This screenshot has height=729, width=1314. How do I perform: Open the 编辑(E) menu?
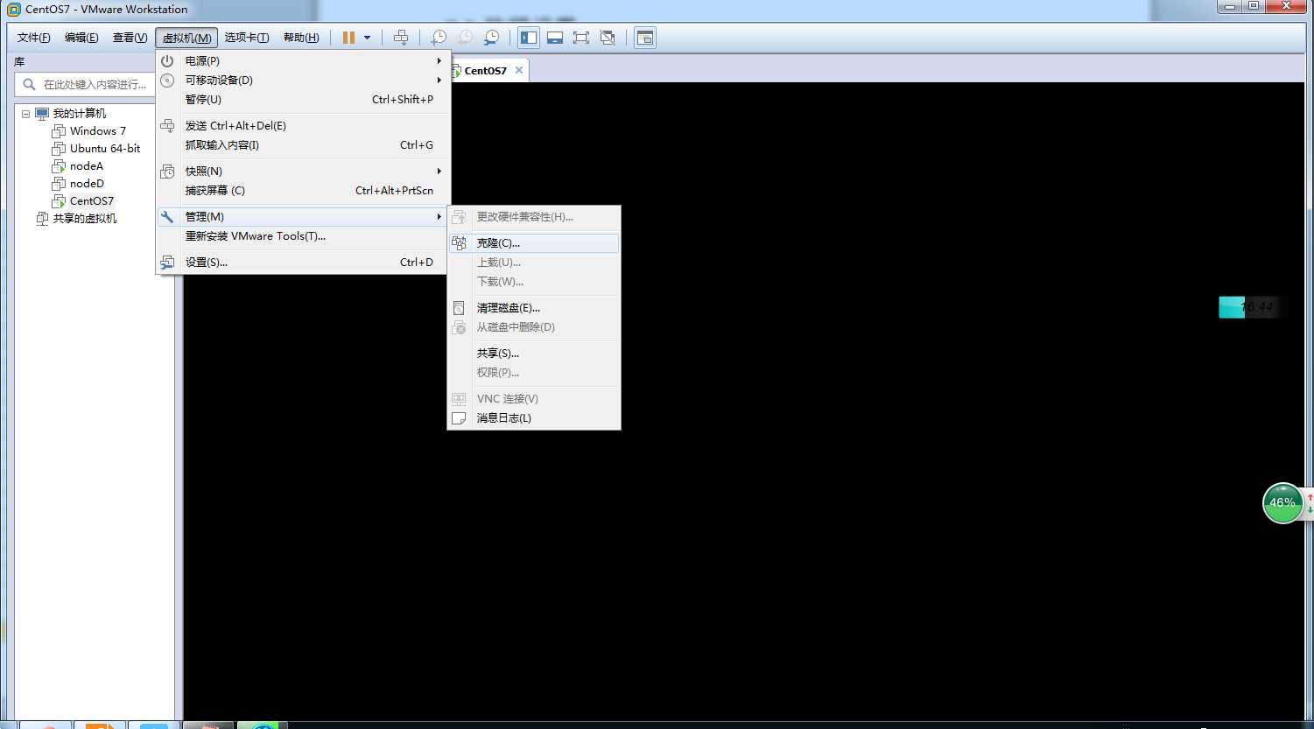point(81,38)
